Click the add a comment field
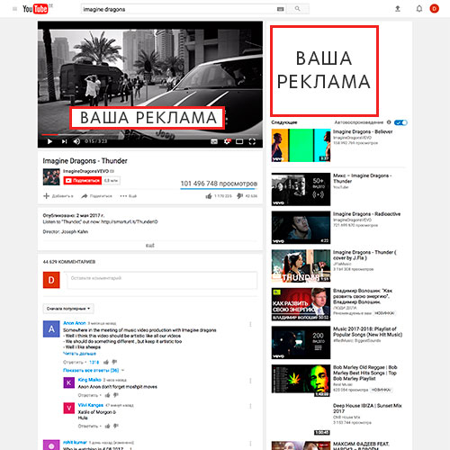The width and height of the screenshot is (450, 450). 162,280
